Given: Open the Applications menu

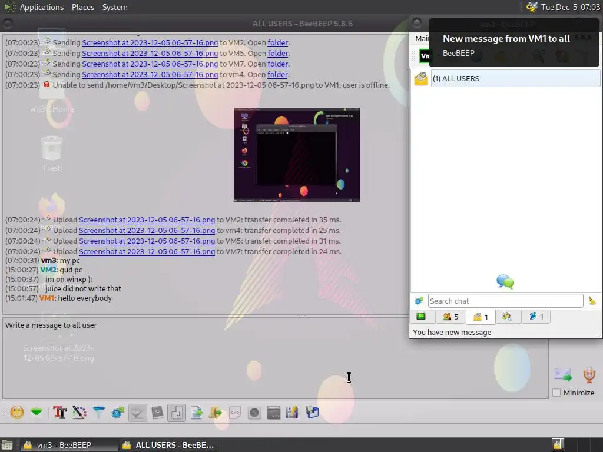Looking at the screenshot, I should click(42, 7).
